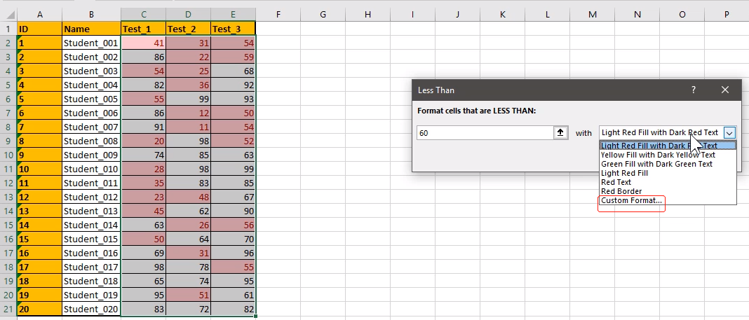The height and width of the screenshot is (320, 749).
Task: Select row 21 header number
Action: (8, 309)
